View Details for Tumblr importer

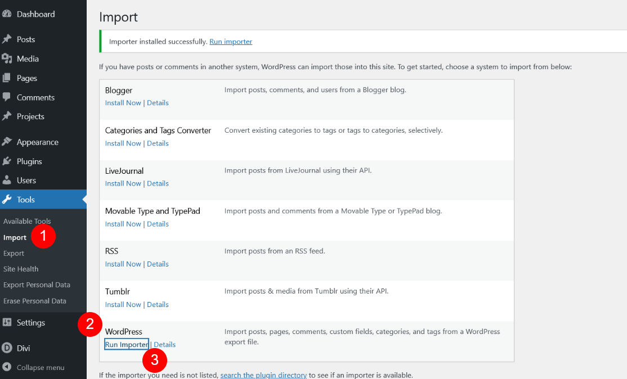click(x=158, y=304)
